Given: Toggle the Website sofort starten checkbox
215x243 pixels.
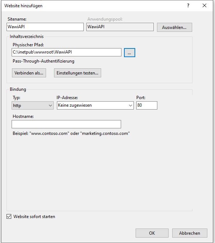Looking at the screenshot, I should (9, 216).
